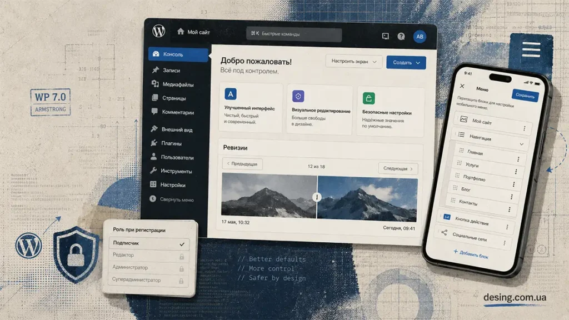Open options dots for Контакты item
Viewport: 569px width, 320px height.
[x=510, y=209]
